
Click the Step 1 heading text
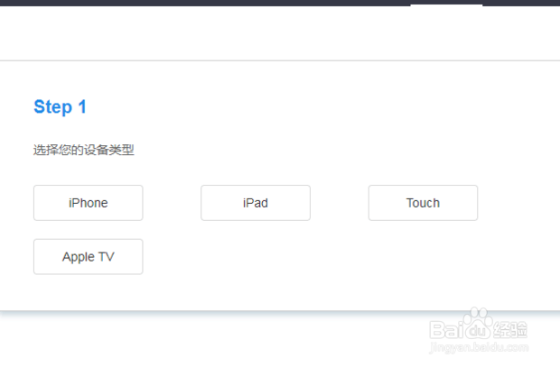point(60,106)
